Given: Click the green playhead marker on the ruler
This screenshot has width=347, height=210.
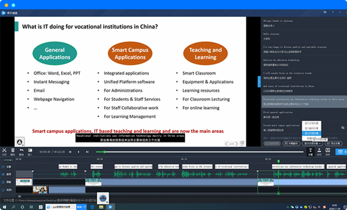Looking at the screenshot, I should pos(278,161).
